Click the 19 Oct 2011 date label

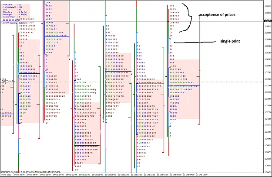point(6,174)
